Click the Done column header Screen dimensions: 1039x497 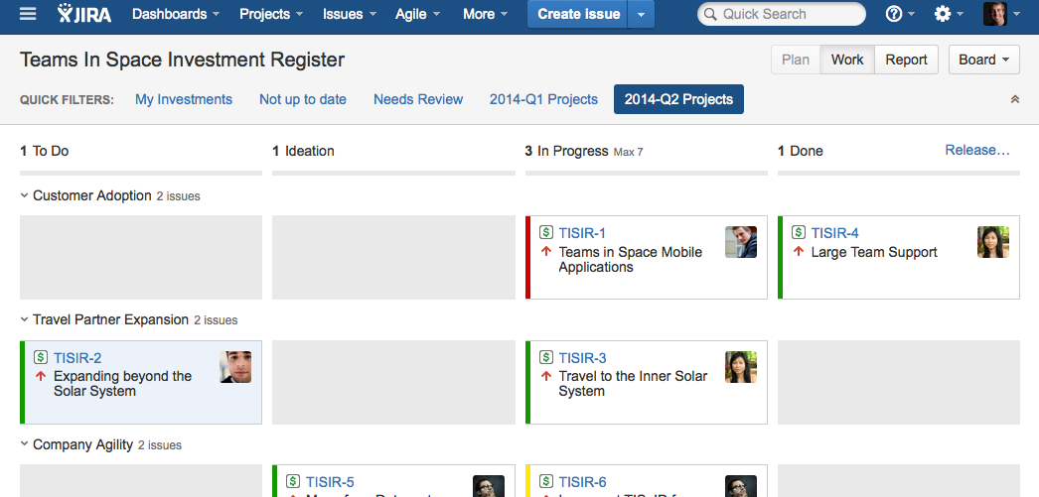(807, 151)
